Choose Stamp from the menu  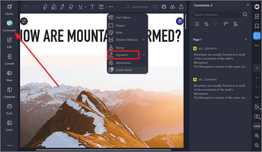click(x=127, y=48)
